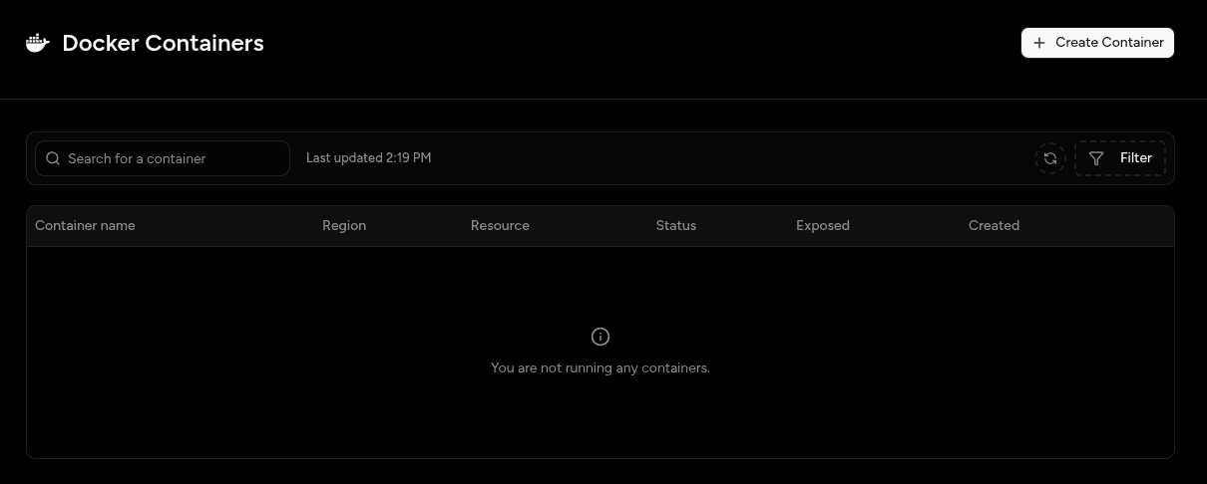Screen dimensions: 1207x484
Task: Refresh the container list
Action: click(1050, 158)
